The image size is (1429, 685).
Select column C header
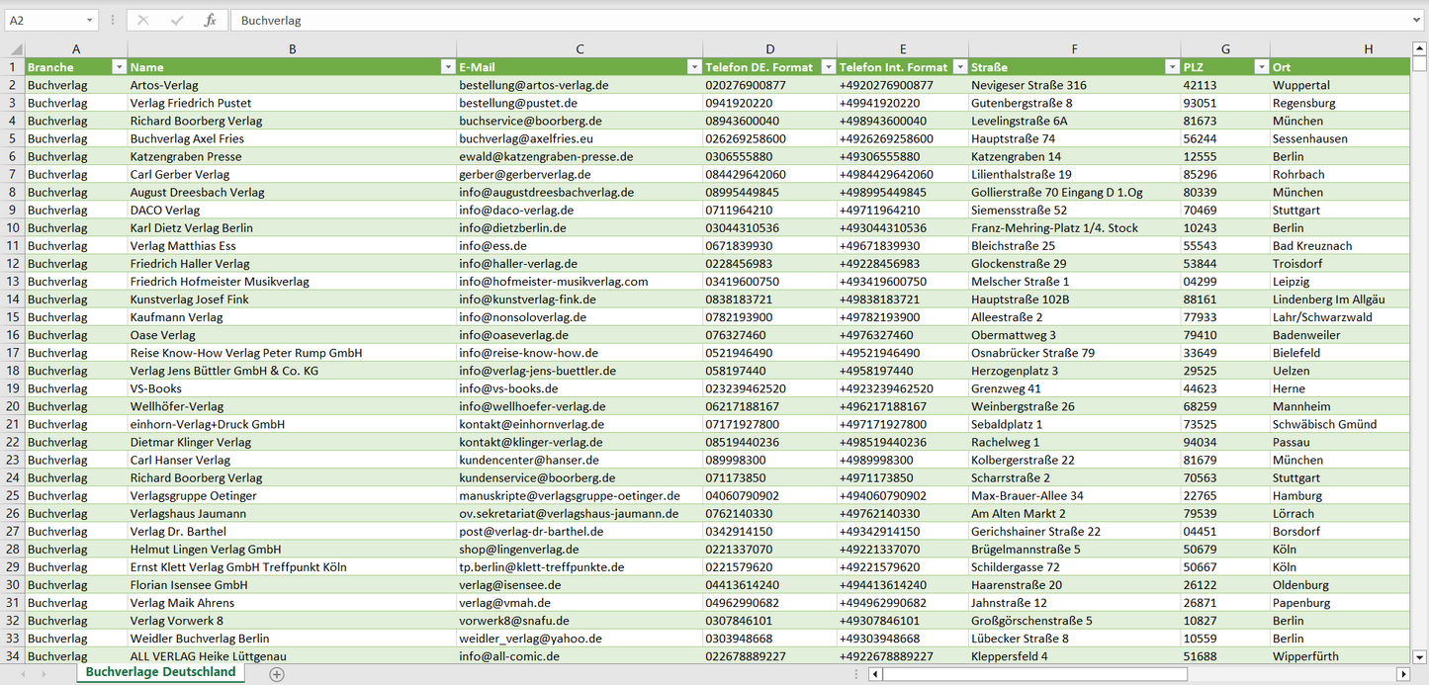[x=580, y=48]
